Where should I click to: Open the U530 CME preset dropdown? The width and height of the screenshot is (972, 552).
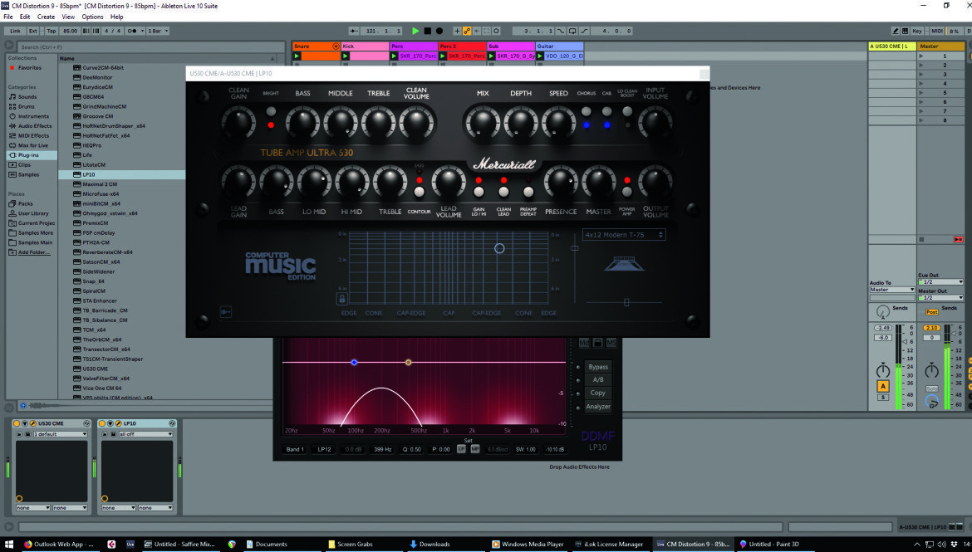[60, 434]
